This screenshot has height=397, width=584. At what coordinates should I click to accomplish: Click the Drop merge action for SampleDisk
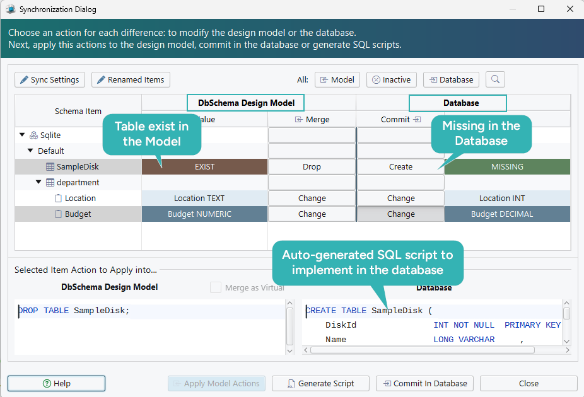tap(312, 167)
